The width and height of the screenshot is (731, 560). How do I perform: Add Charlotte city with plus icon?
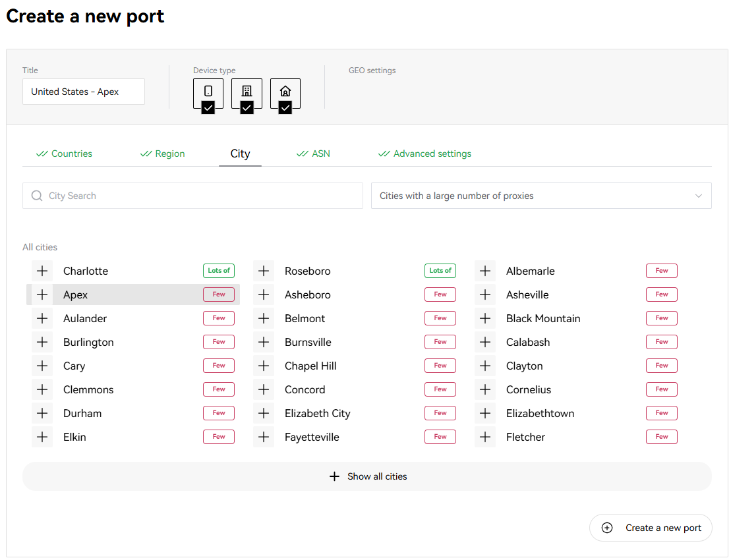point(42,271)
